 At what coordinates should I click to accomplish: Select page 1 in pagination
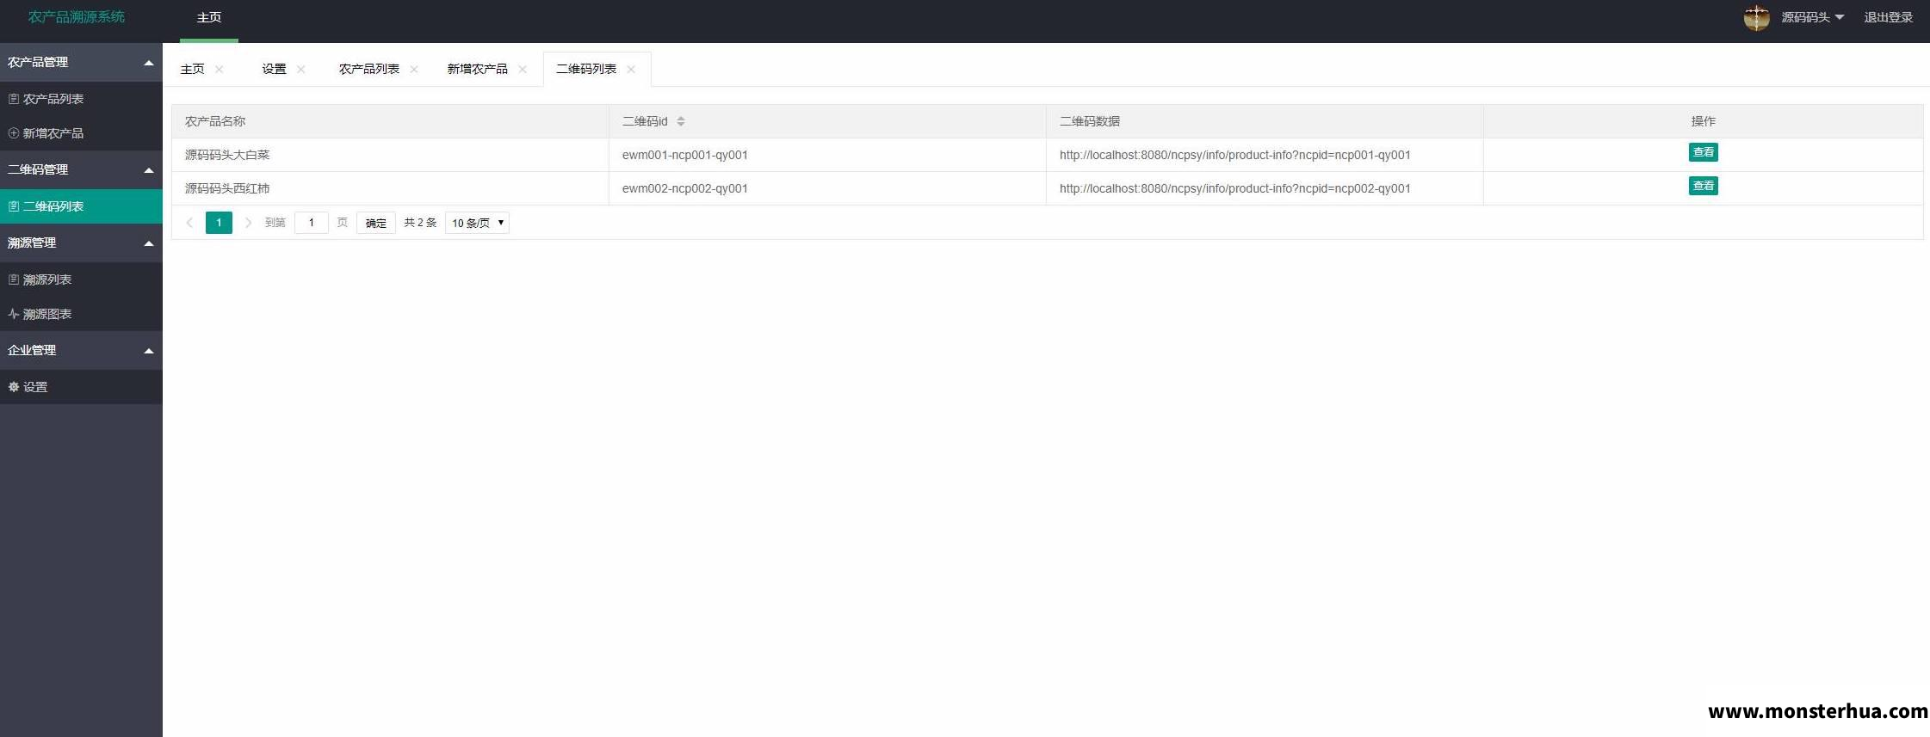pos(219,223)
